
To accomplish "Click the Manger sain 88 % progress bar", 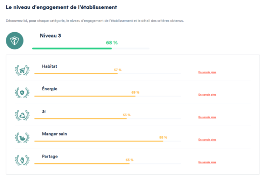I will point(108,141).
